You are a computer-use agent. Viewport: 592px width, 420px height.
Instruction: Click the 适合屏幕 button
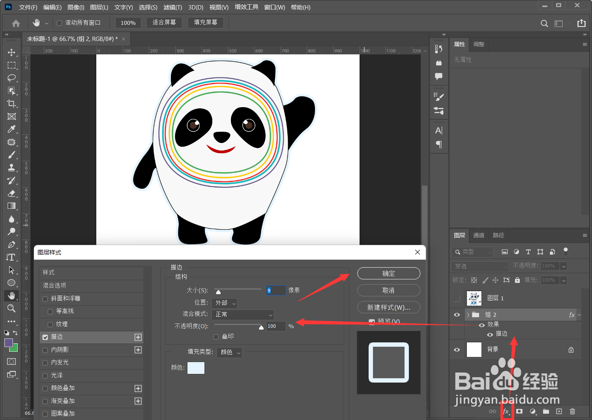coord(164,22)
